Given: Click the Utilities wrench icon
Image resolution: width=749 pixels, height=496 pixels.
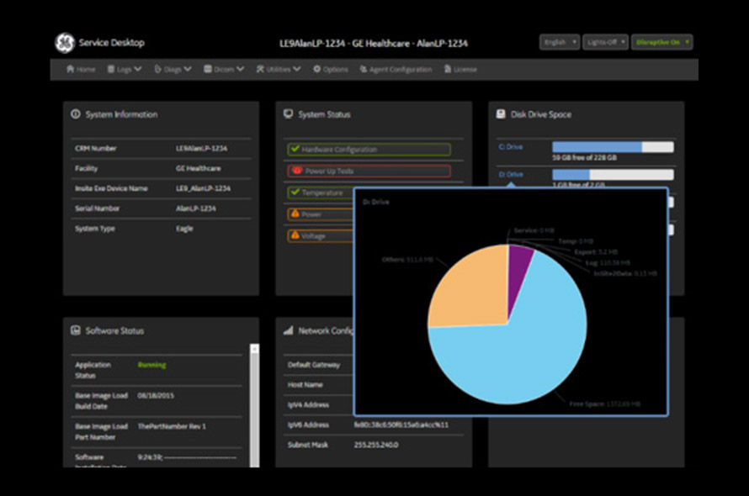Looking at the screenshot, I should coord(260,69).
